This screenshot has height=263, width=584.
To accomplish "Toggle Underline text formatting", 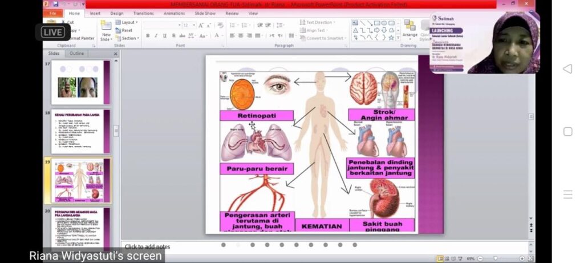I will click(x=164, y=35).
